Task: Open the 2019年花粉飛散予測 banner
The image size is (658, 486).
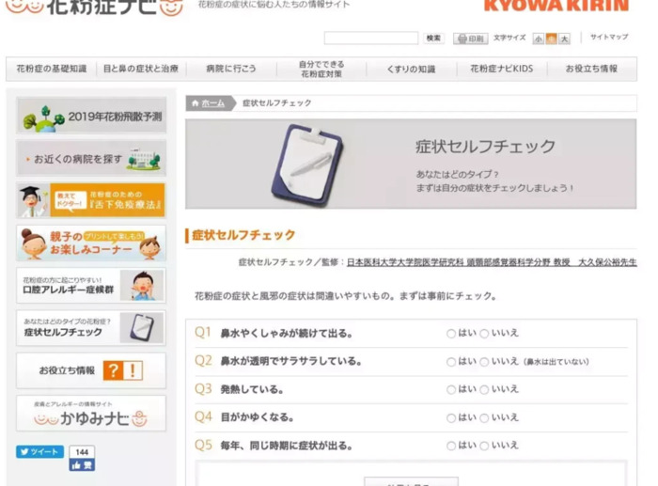Action: pyautogui.click(x=91, y=116)
